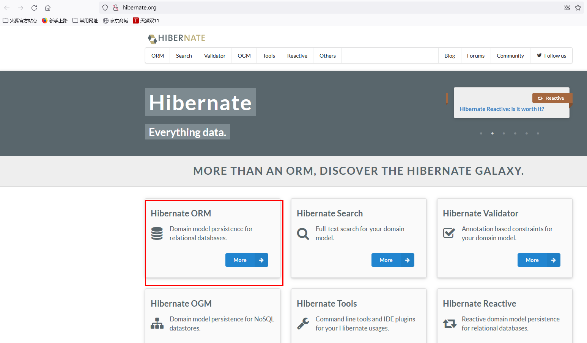Select the sixth carousel dot
587x343 pixels.
(538, 133)
